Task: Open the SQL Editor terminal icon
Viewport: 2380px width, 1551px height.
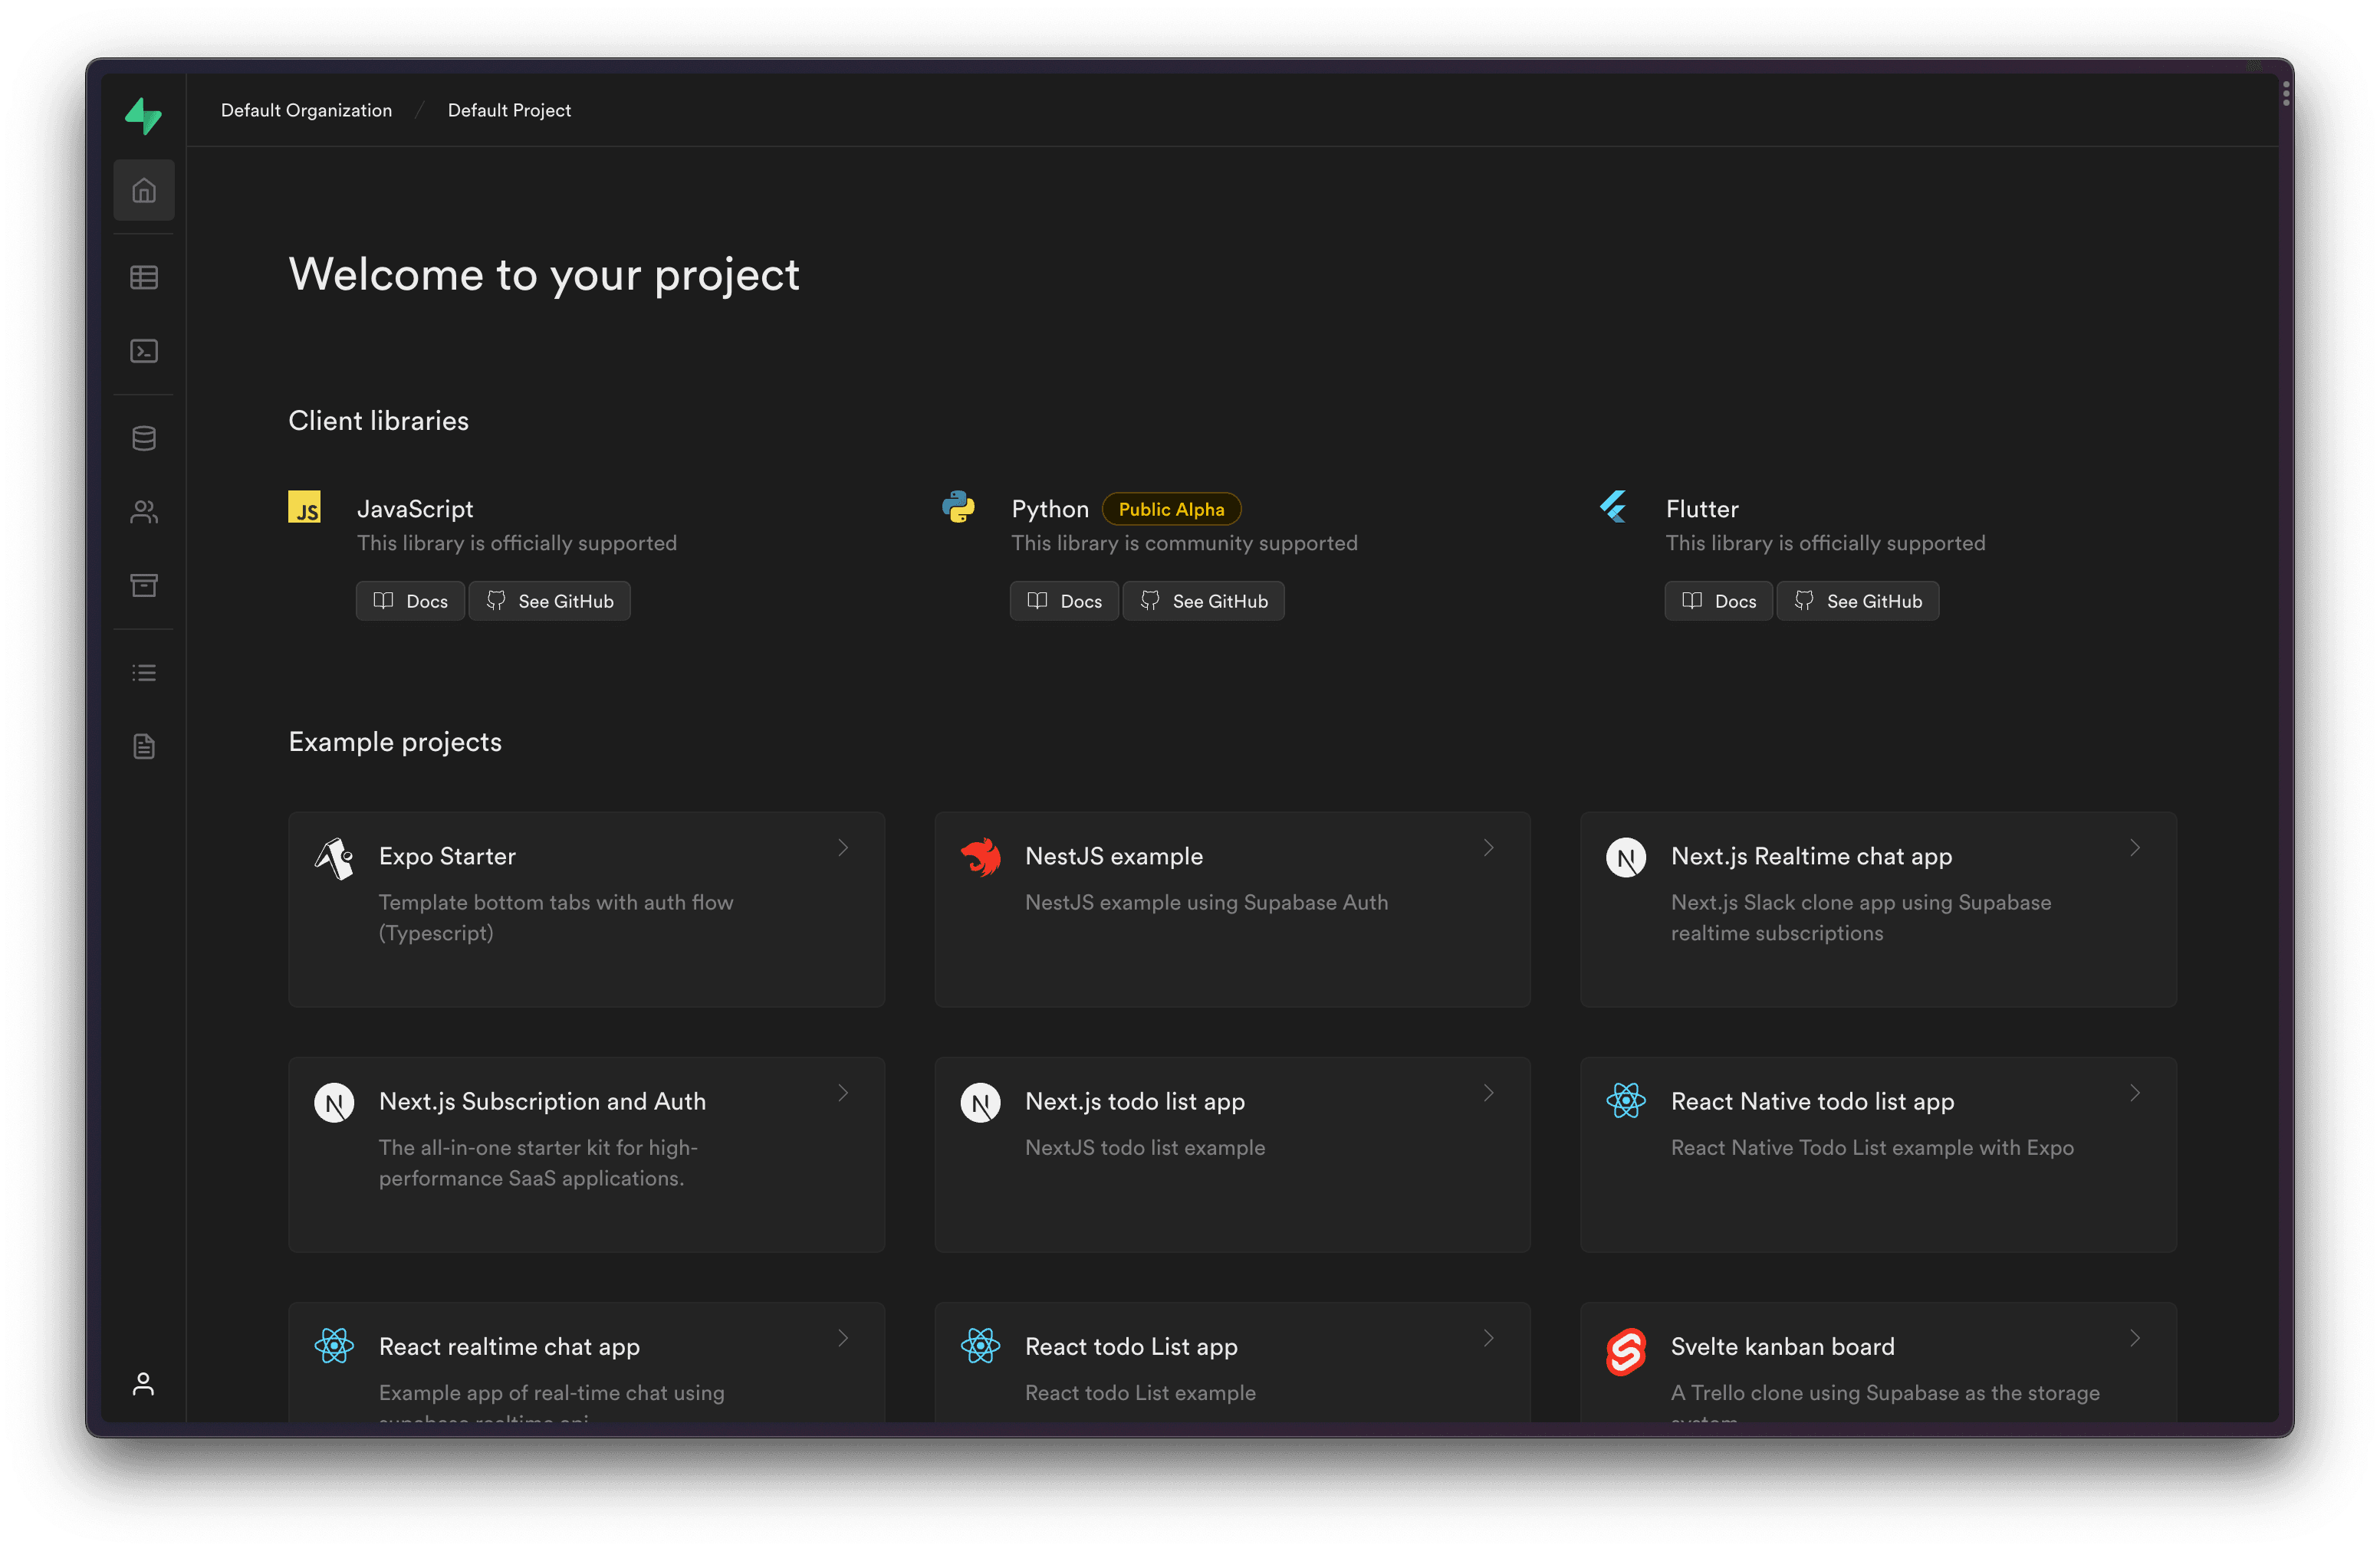Action: pyautogui.click(x=144, y=351)
